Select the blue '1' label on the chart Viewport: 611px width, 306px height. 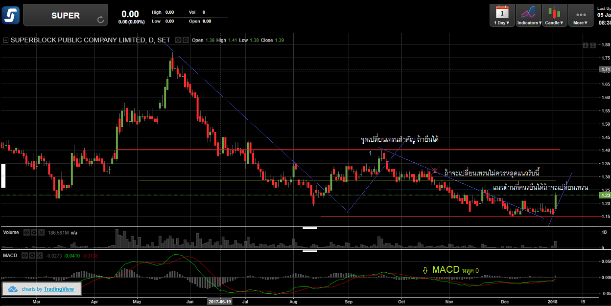(x=370, y=153)
